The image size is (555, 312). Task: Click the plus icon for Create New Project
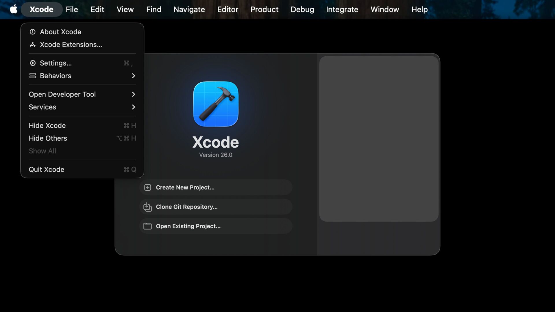click(x=147, y=187)
